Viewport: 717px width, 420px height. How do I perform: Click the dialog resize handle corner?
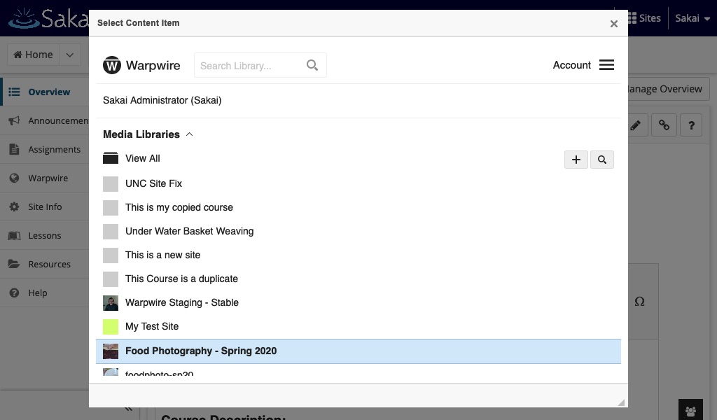click(x=621, y=402)
